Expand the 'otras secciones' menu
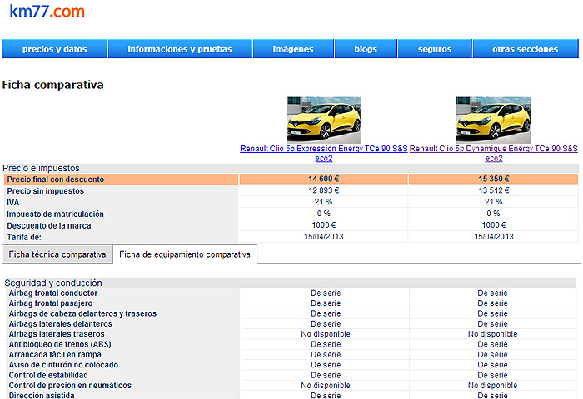The height and width of the screenshot is (399, 583). (x=525, y=49)
